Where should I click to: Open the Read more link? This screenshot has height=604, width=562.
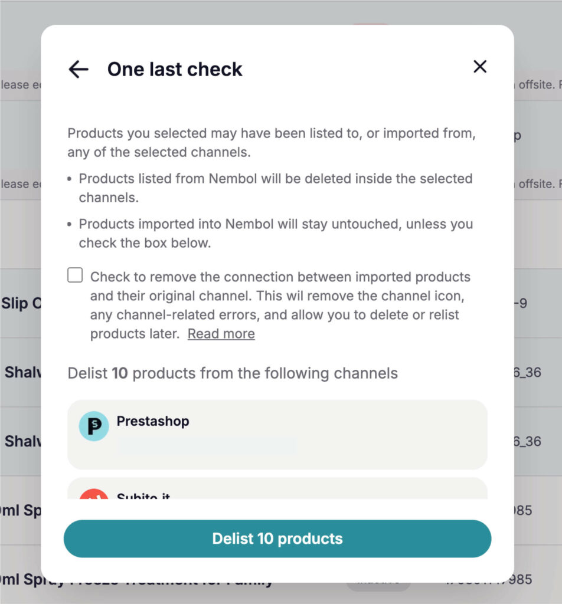pyautogui.click(x=221, y=334)
